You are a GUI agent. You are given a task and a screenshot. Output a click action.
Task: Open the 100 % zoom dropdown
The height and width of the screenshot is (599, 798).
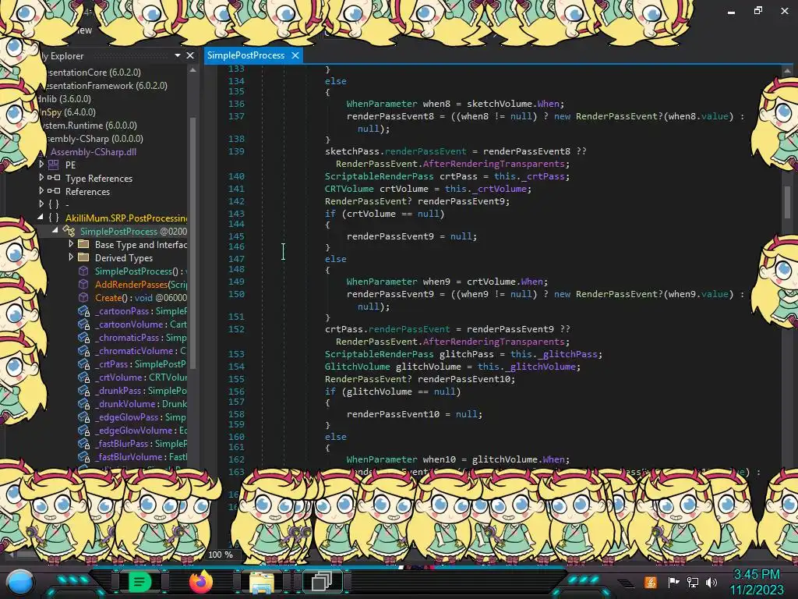point(220,555)
